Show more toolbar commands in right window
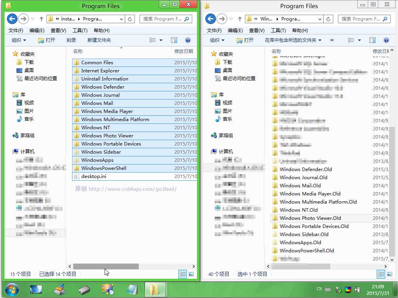This screenshot has width=398, height=298. tap(332, 40)
